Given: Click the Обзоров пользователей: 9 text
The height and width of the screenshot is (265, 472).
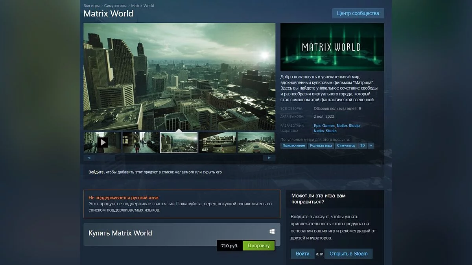Looking at the screenshot, I should [x=337, y=109].
